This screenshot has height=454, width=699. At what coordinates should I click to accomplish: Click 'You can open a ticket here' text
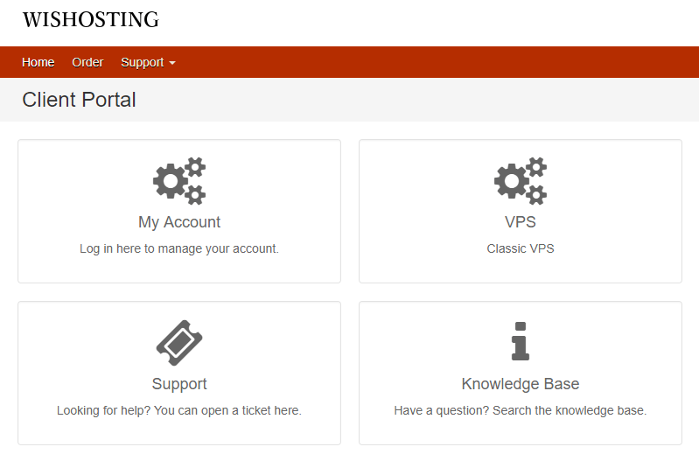(x=227, y=410)
